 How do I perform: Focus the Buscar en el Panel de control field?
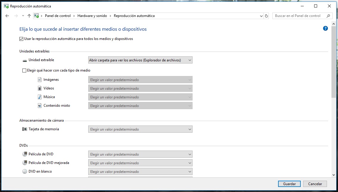pyautogui.click(x=300, y=16)
